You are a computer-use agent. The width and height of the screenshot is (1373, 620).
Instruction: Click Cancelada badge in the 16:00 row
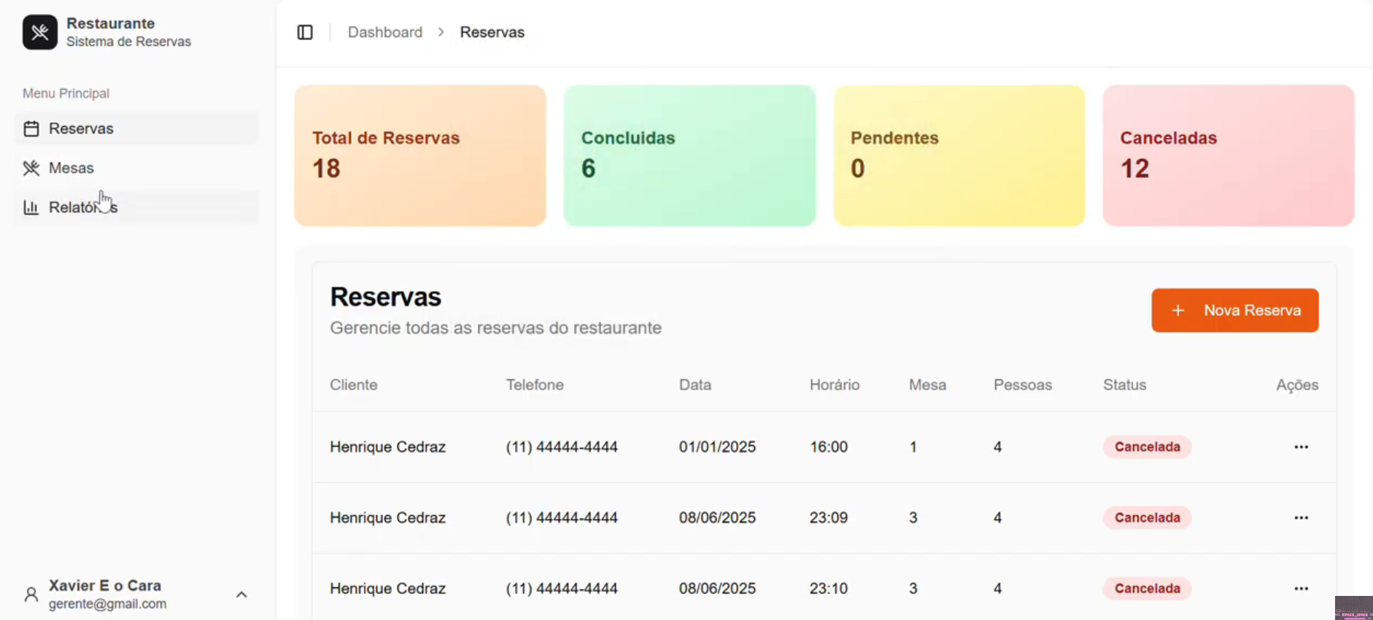coord(1147,447)
